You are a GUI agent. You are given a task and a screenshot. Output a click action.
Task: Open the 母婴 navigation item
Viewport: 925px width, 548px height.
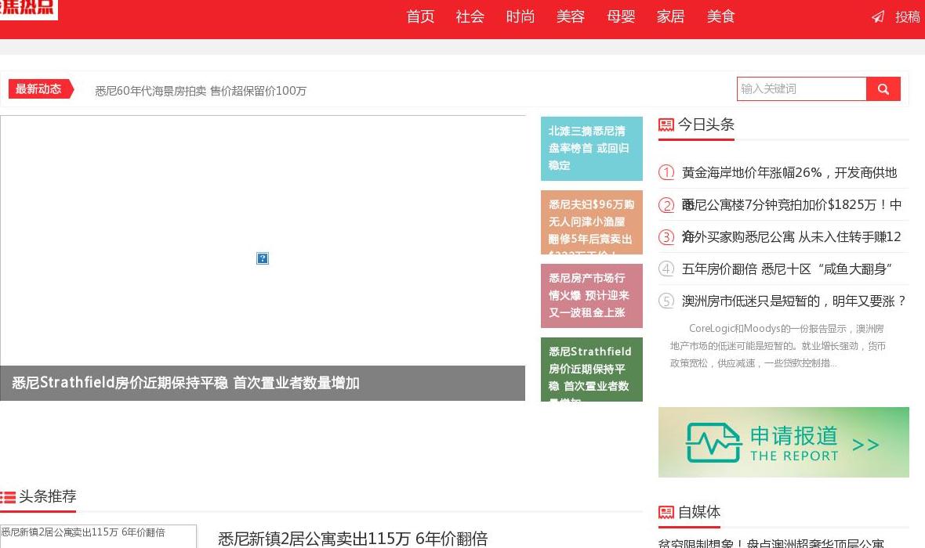tap(621, 16)
